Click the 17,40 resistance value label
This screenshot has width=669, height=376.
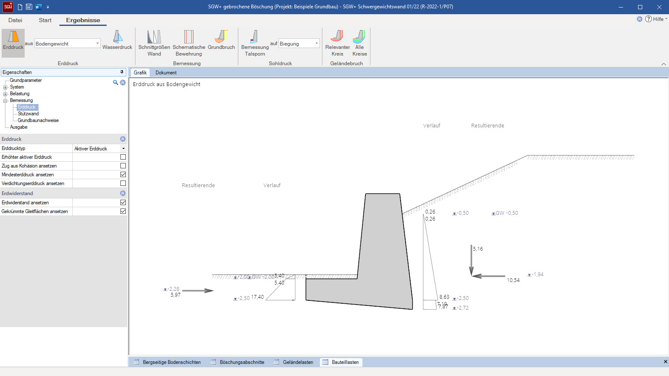click(x=257, y=297)
